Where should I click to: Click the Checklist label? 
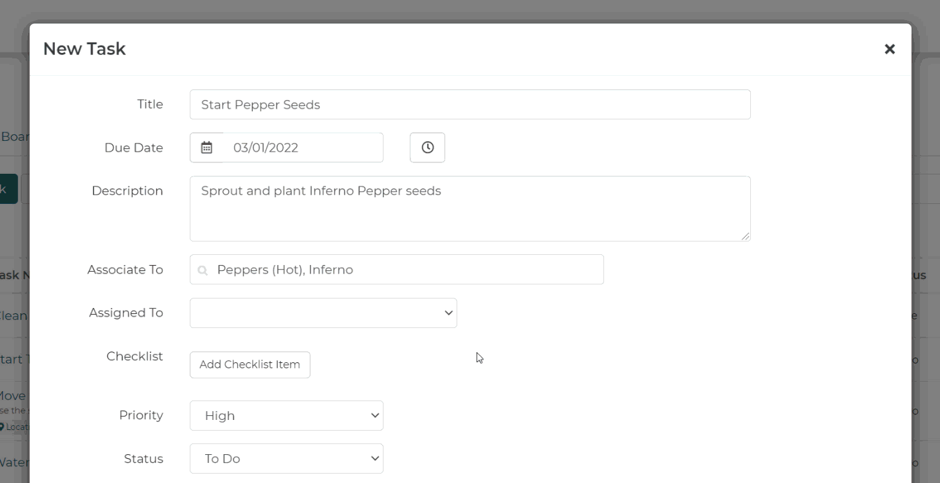pos(135,356)
